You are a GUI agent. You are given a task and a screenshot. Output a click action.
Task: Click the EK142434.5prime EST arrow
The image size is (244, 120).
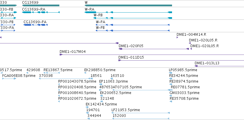point(87,107)
